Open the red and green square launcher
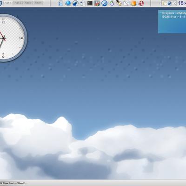Viewport: 186px width, 186px height. [97, 3]
